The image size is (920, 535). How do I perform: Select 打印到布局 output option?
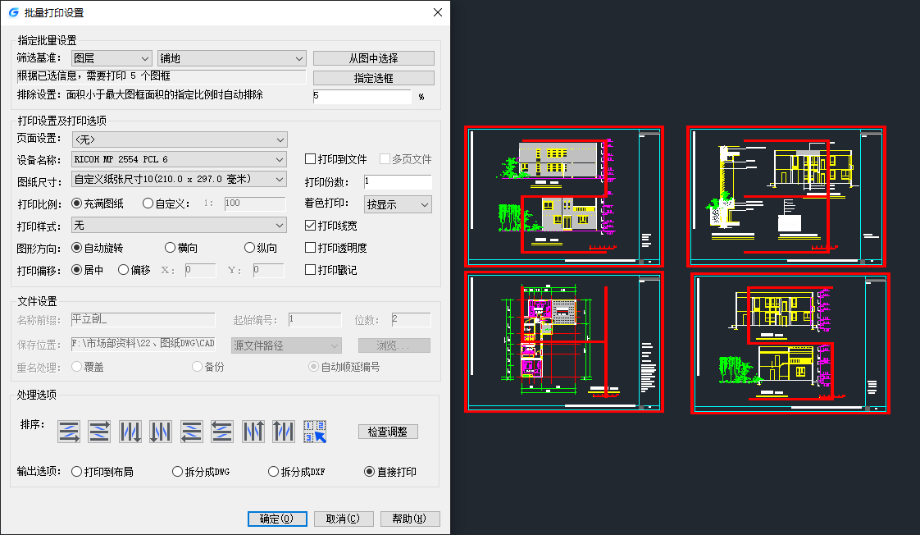[102, 472]
